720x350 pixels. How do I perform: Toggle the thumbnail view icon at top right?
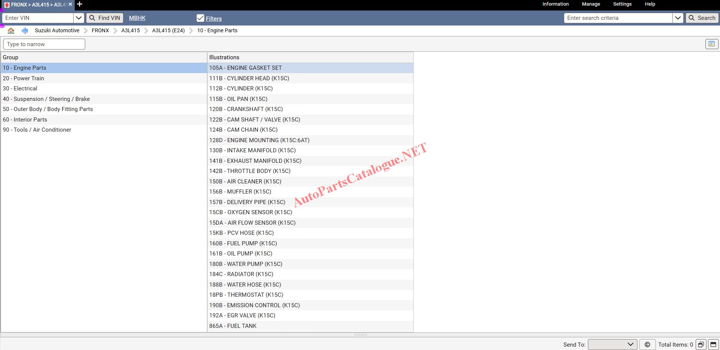coord(711,44)
